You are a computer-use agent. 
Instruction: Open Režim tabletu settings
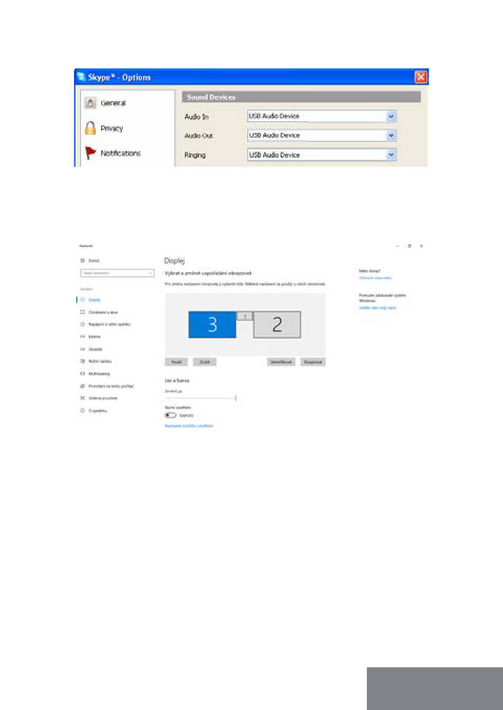click(100, 361)
